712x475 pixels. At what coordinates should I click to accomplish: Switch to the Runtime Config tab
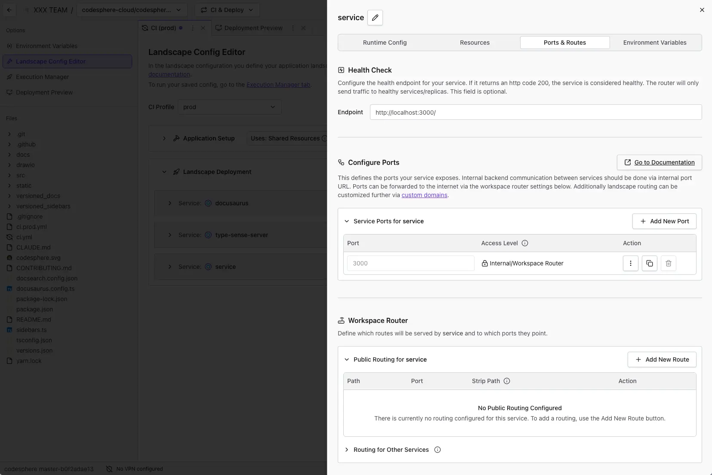pos(385,43)
